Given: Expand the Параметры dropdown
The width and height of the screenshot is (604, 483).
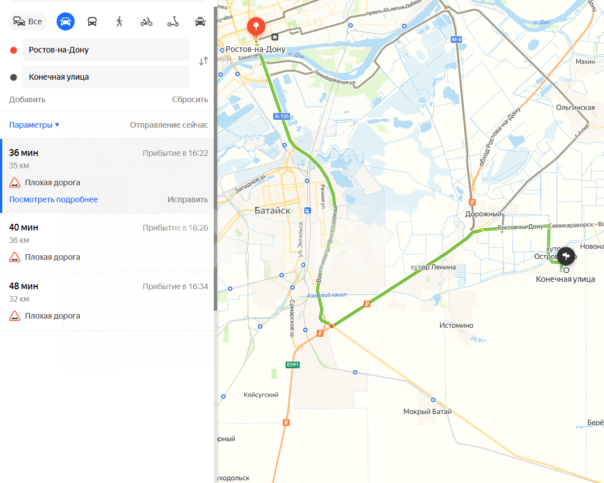Looking at the screenshot, I should point(34,125).
